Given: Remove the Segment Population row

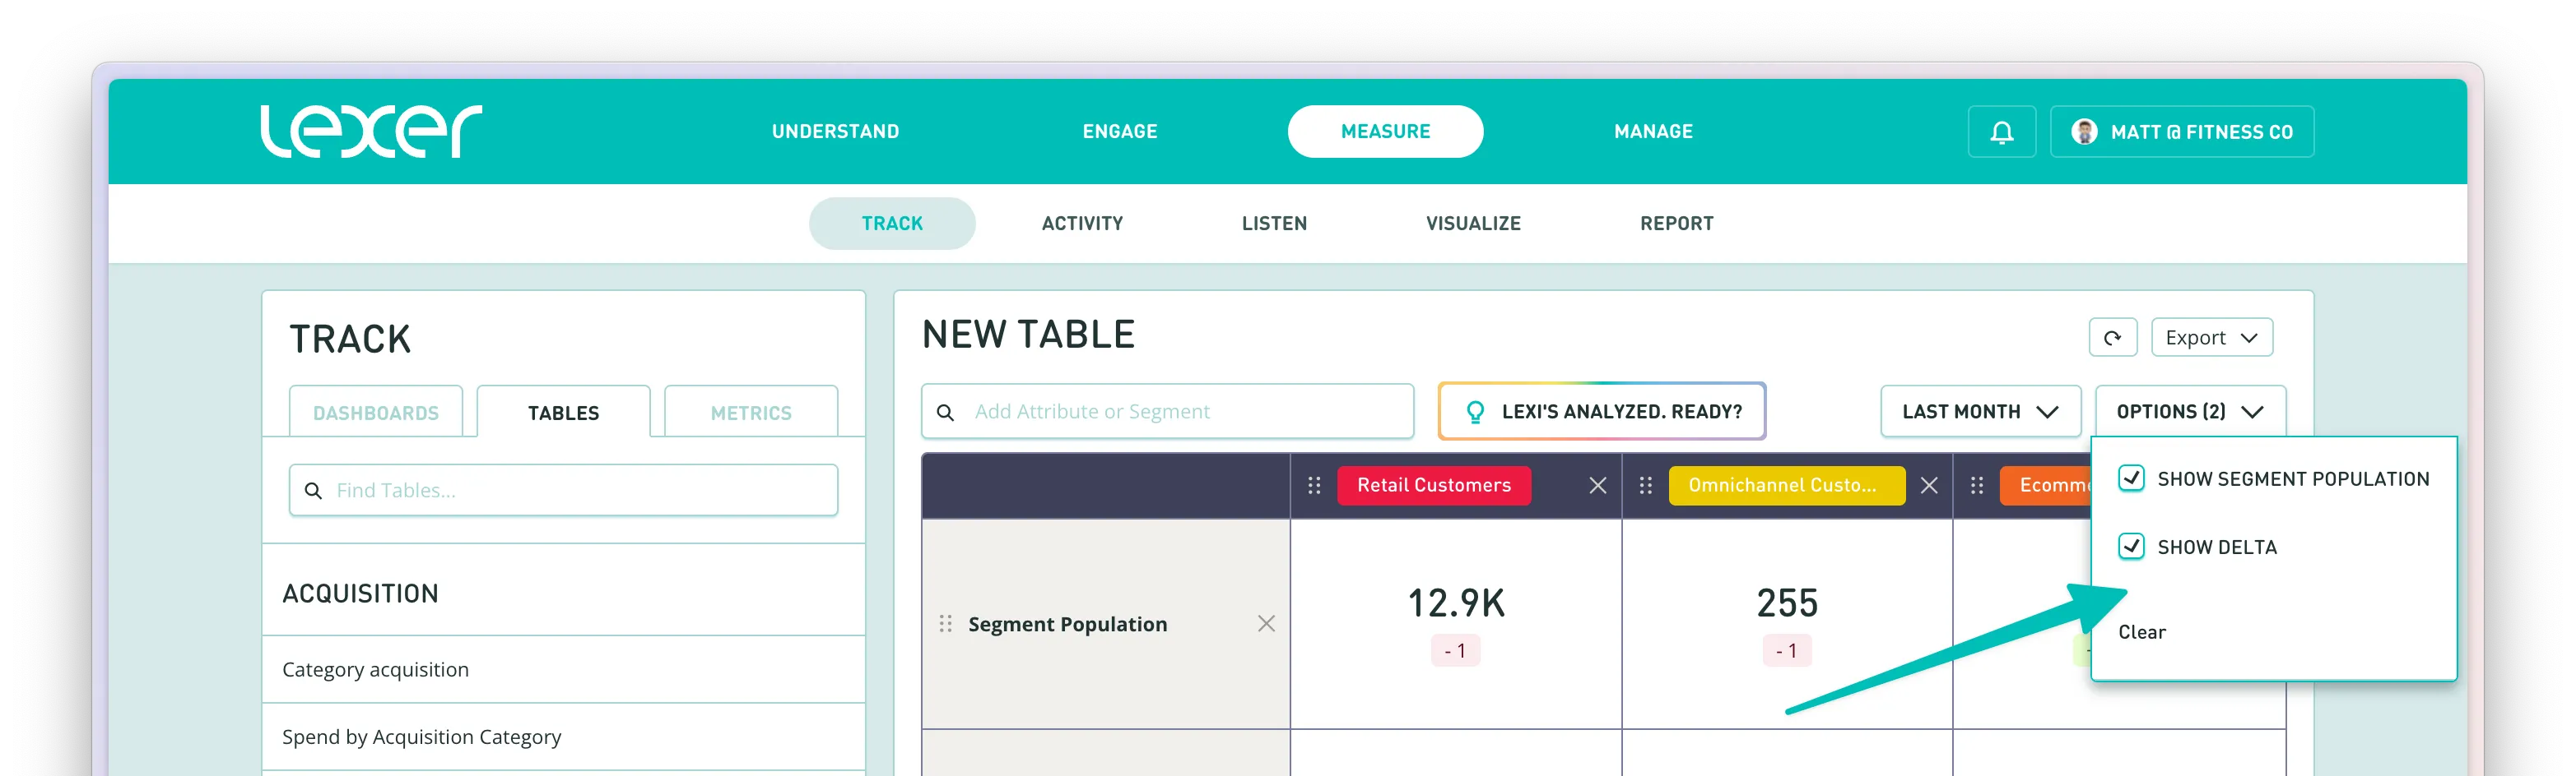Looking at the screenshot, I should click(x=1266, y=624).
